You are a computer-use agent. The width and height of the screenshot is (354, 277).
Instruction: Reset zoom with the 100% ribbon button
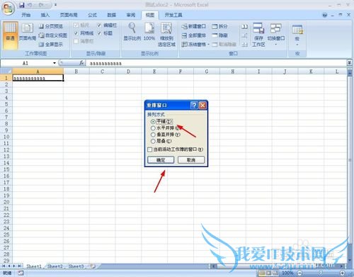coord(149,32)
